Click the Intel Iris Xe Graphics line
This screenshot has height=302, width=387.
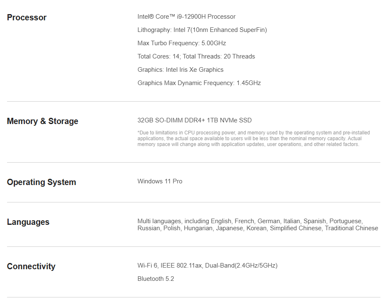180,70
